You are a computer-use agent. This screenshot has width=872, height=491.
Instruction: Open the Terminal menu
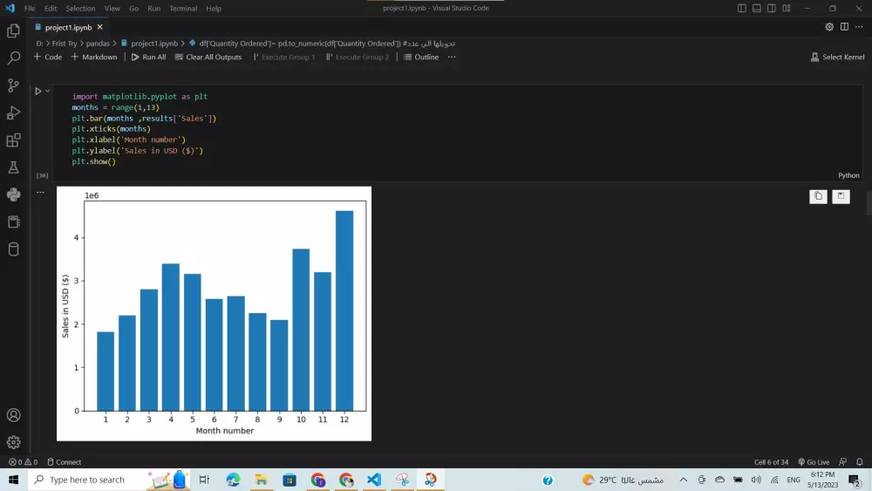183,9
